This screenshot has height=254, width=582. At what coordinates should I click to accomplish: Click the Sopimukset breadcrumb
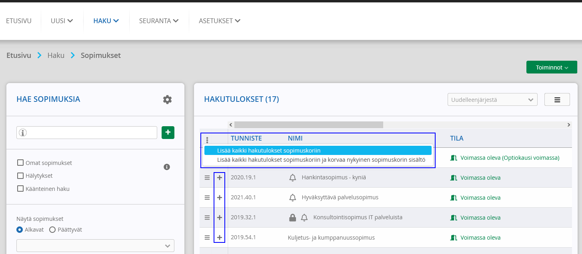[x=101, y=56]
